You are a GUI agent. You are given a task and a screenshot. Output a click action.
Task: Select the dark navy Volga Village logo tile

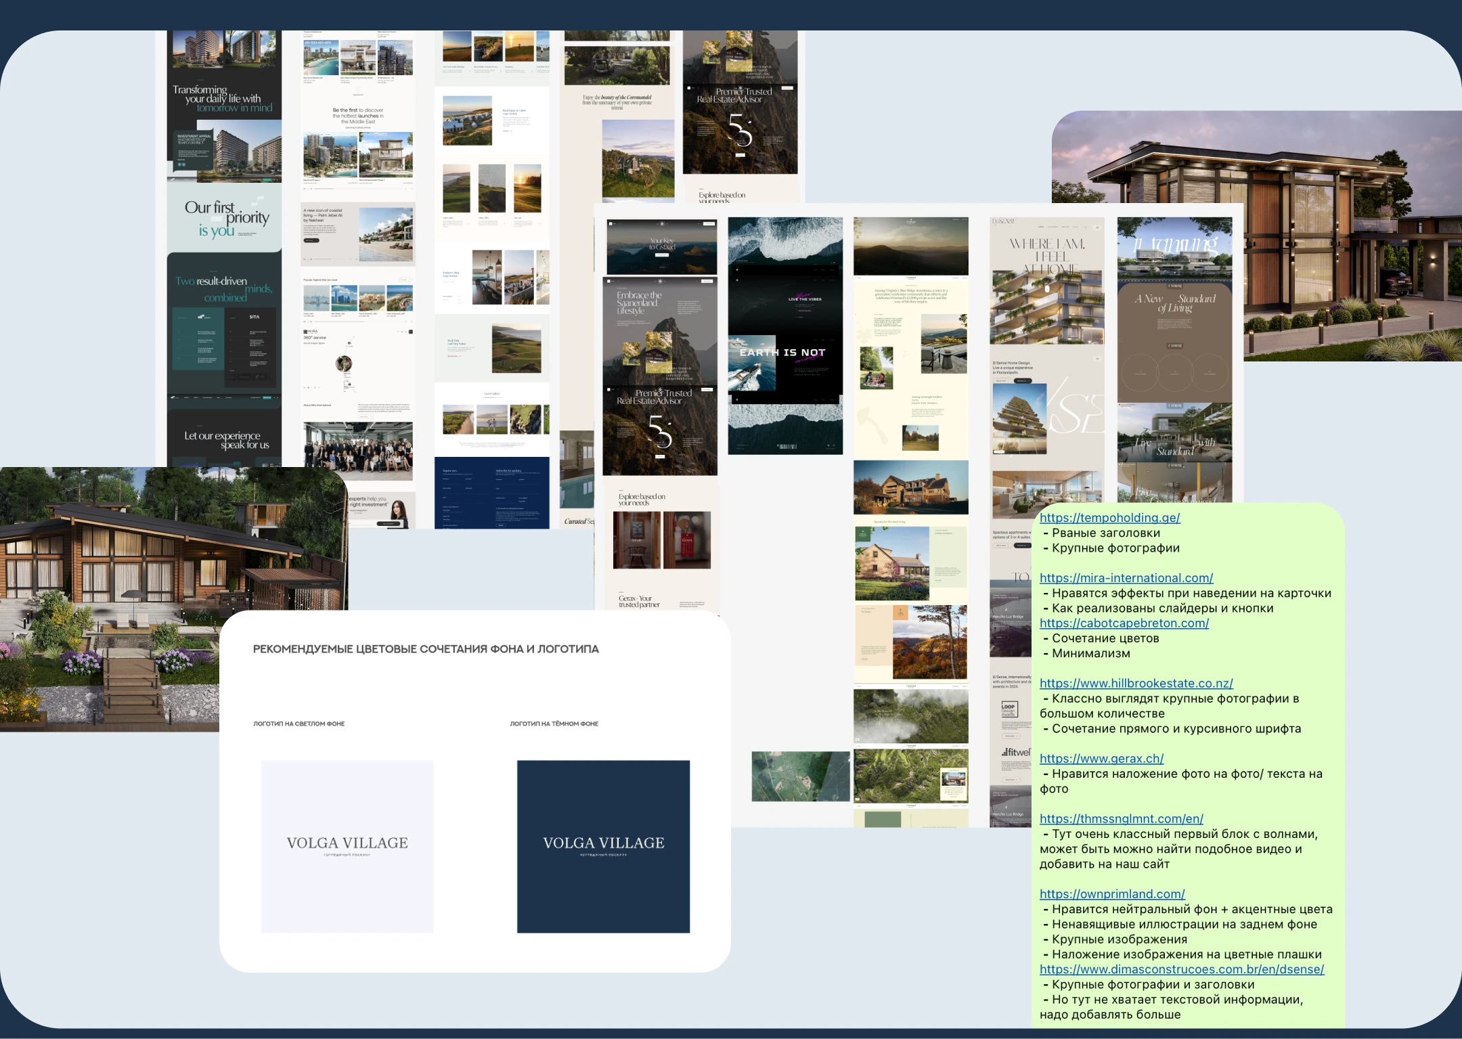[x=604, y=847]
